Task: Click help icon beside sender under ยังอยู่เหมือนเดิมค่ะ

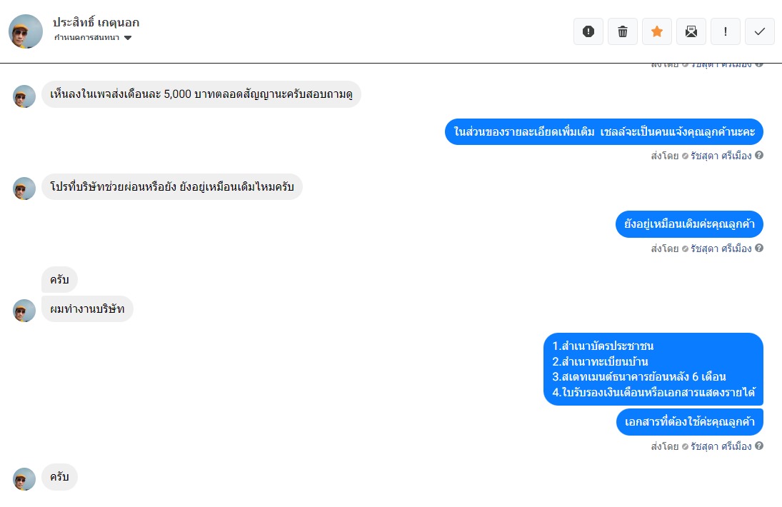Action: click(759, 248)
